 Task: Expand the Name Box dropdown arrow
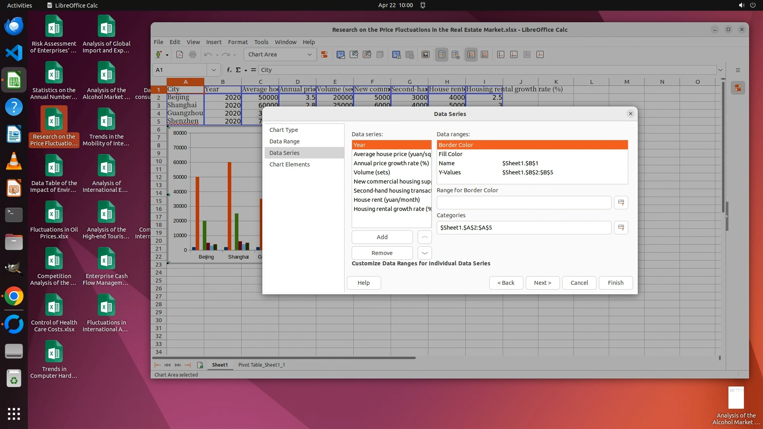coord(213,70)
